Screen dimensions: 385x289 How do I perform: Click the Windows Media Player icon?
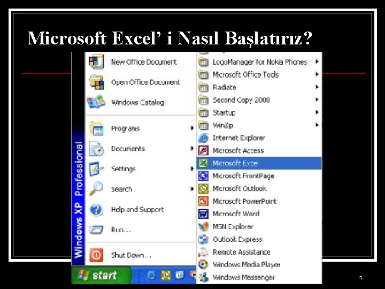pos(203,264)
